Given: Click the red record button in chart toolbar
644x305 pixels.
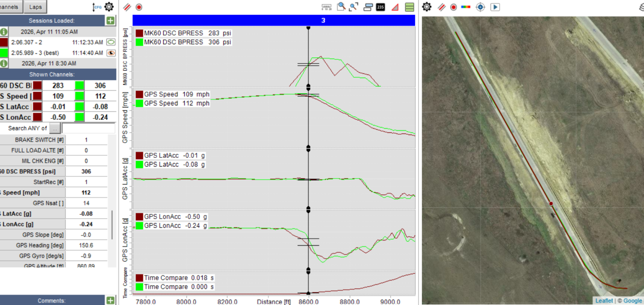Looking at the screenshot, I should pyautogui.click(x=139, y=7).
